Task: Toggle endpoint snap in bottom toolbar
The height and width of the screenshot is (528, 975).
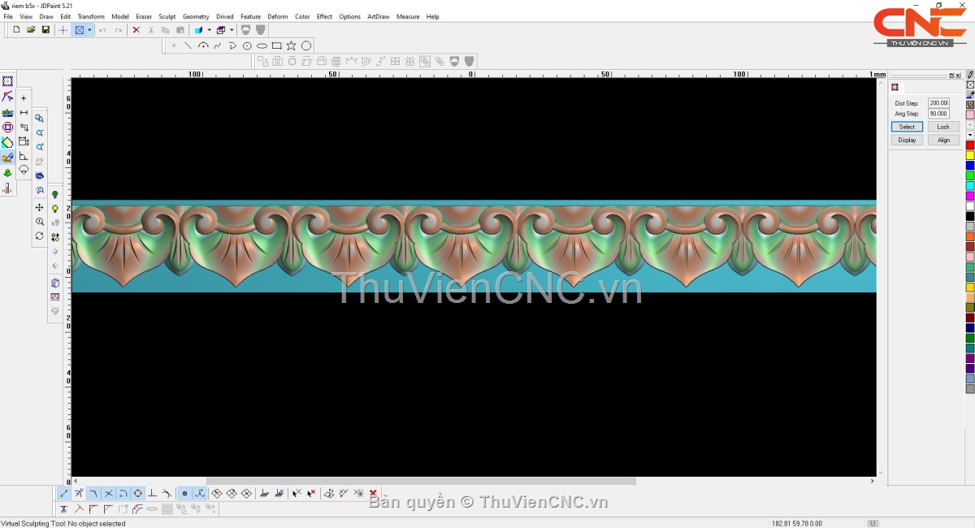Action: [x=64, y=493]
